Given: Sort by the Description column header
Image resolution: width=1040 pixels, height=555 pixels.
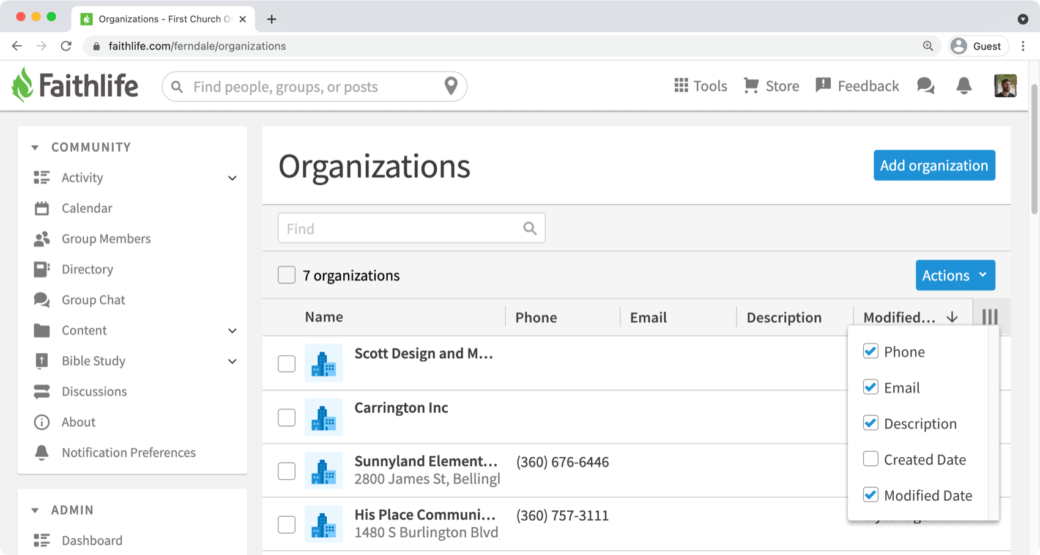Looking at the screenshot, I should (784, 317).
